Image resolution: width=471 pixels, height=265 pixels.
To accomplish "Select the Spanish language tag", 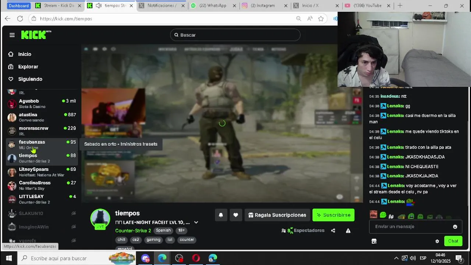I will click(163, 230).
